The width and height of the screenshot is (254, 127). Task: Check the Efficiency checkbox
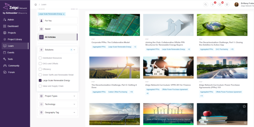click(x=40, y=69)
